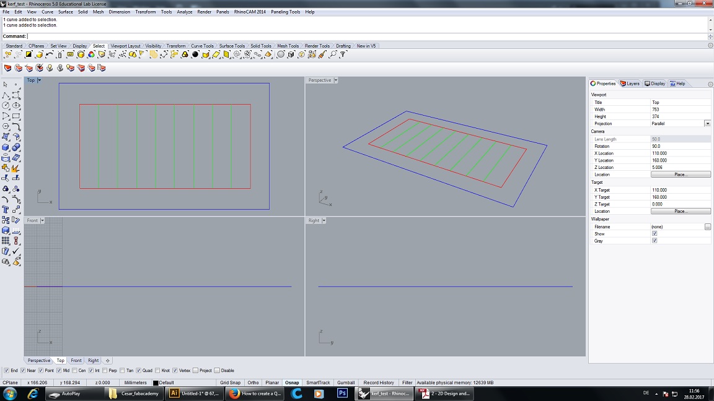The image size is (714, 401).
Task: Click the Select Previous selection arrow icon
Action: (x=49, y=54)
